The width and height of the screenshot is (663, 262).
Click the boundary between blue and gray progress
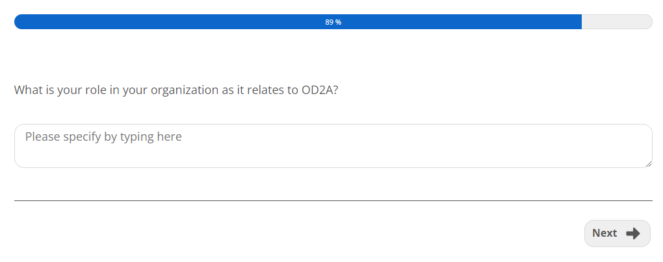point(582,22)
